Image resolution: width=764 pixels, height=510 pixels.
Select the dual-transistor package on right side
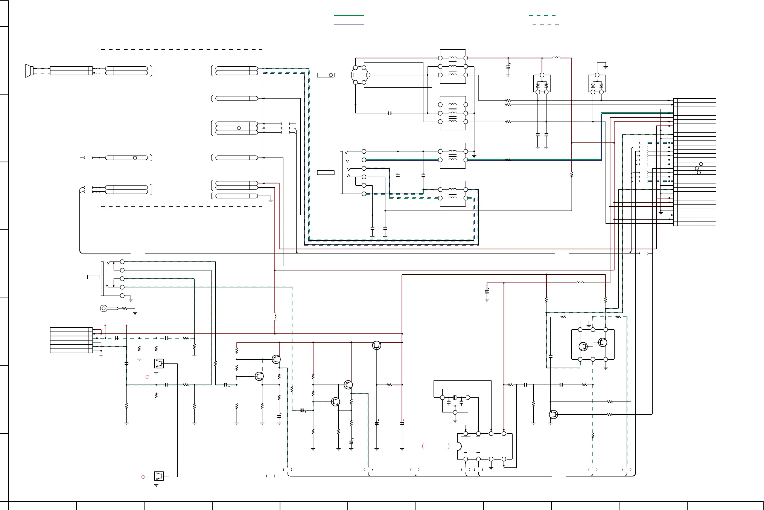point(593,344)
